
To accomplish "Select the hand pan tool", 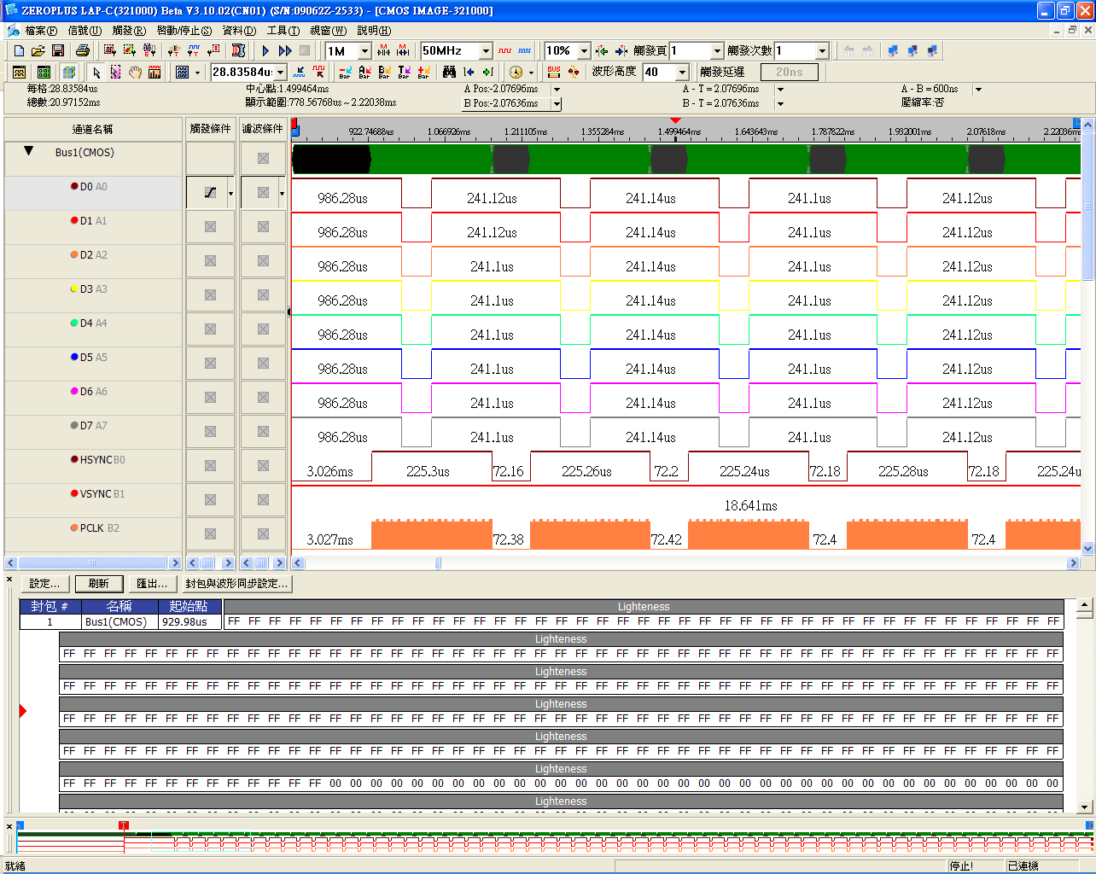I will coord(135,73).
